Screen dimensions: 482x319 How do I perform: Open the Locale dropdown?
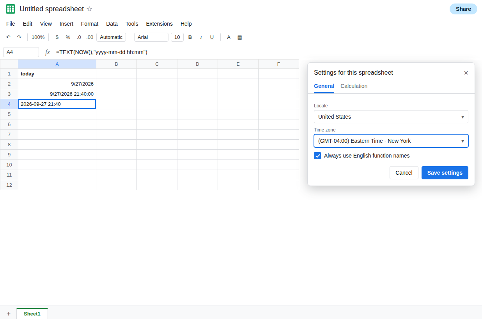tap(391, 117)
